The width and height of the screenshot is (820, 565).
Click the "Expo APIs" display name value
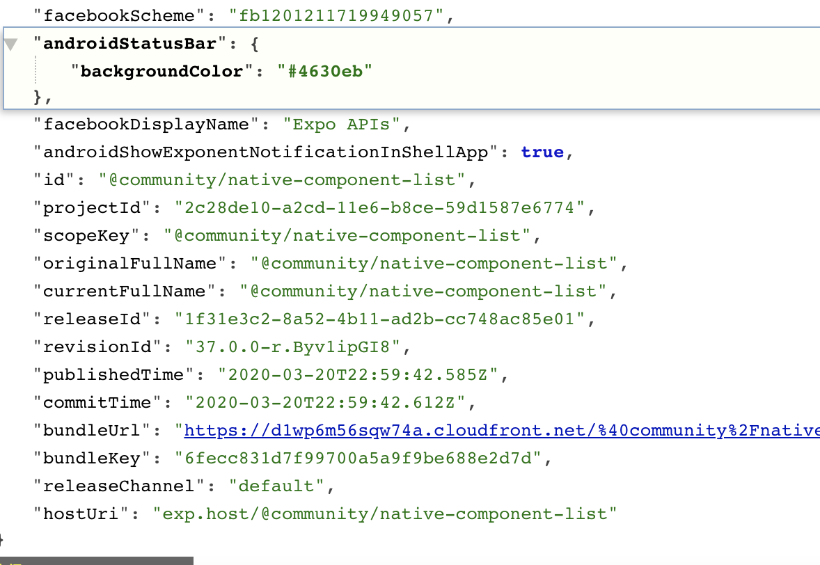pyautogui.click(x=341, y=125)
